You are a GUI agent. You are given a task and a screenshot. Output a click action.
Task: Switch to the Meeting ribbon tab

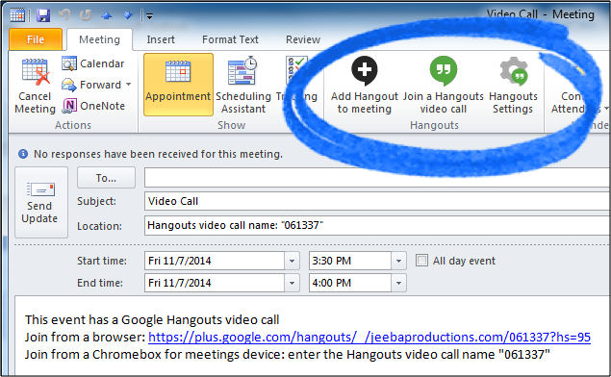99,39
